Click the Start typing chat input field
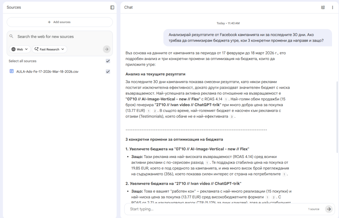The image size is (339, 218). [215, 209]
